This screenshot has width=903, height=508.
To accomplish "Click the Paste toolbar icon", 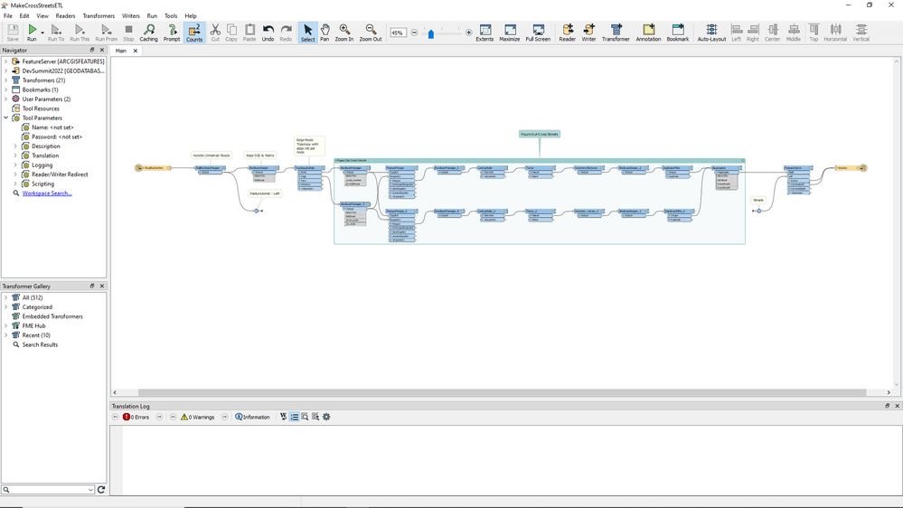I will [249, 33].
